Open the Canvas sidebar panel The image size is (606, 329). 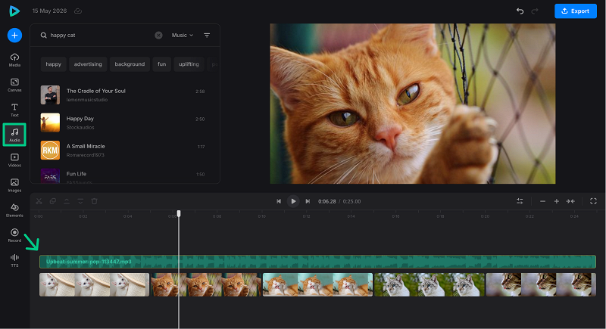click(14, 85)
